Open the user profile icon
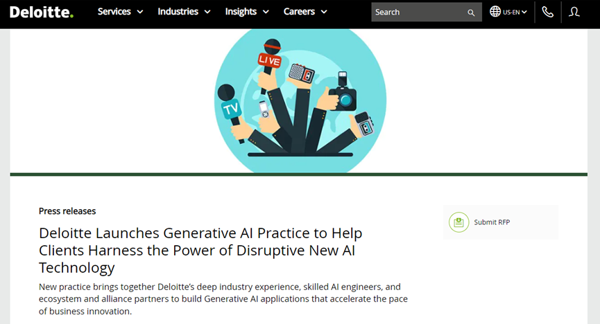The height and width of the screenshot is (324, 600). pos(574,12)
